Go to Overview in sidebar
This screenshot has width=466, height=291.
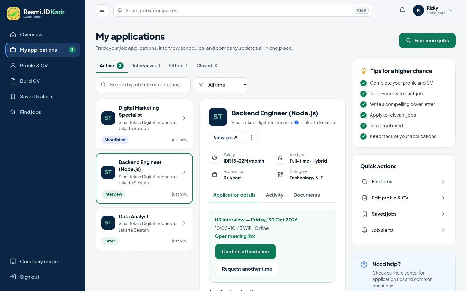click(43, 34)
